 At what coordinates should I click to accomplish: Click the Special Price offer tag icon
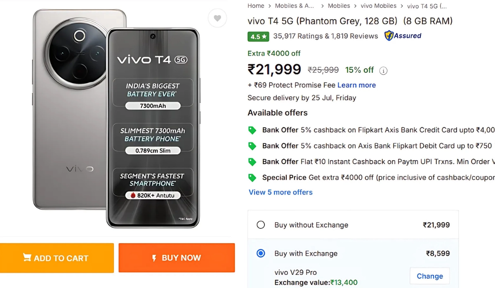click(252, 178)
